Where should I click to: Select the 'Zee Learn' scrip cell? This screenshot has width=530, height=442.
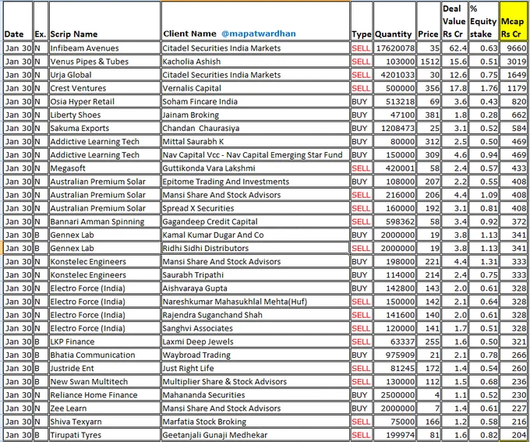(x=104, y=408)
